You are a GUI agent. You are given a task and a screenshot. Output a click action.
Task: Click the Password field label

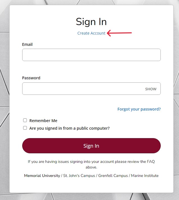pyautogui.click(x=31, y=78)
